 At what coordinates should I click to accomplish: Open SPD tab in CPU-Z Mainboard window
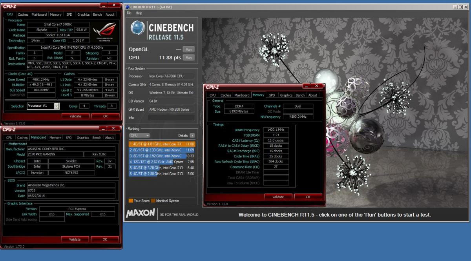point(69,138)
